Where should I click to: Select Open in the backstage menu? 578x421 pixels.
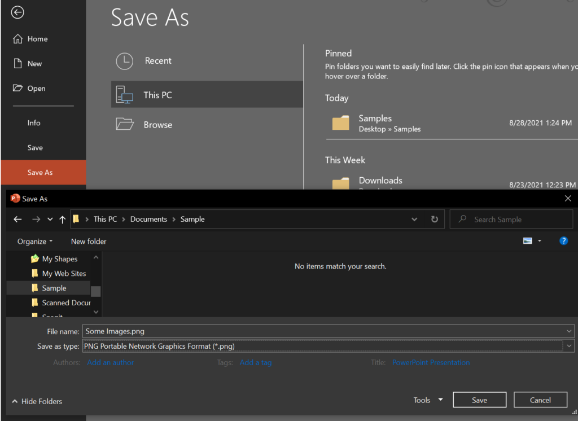click(x=36, y=89)
